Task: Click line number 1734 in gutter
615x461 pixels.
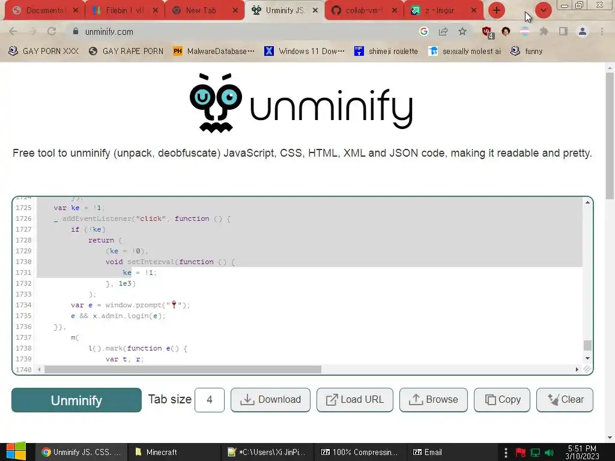Action: pos(23,305)
